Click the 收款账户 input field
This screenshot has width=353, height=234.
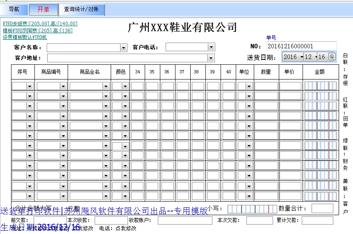point(185,220)
